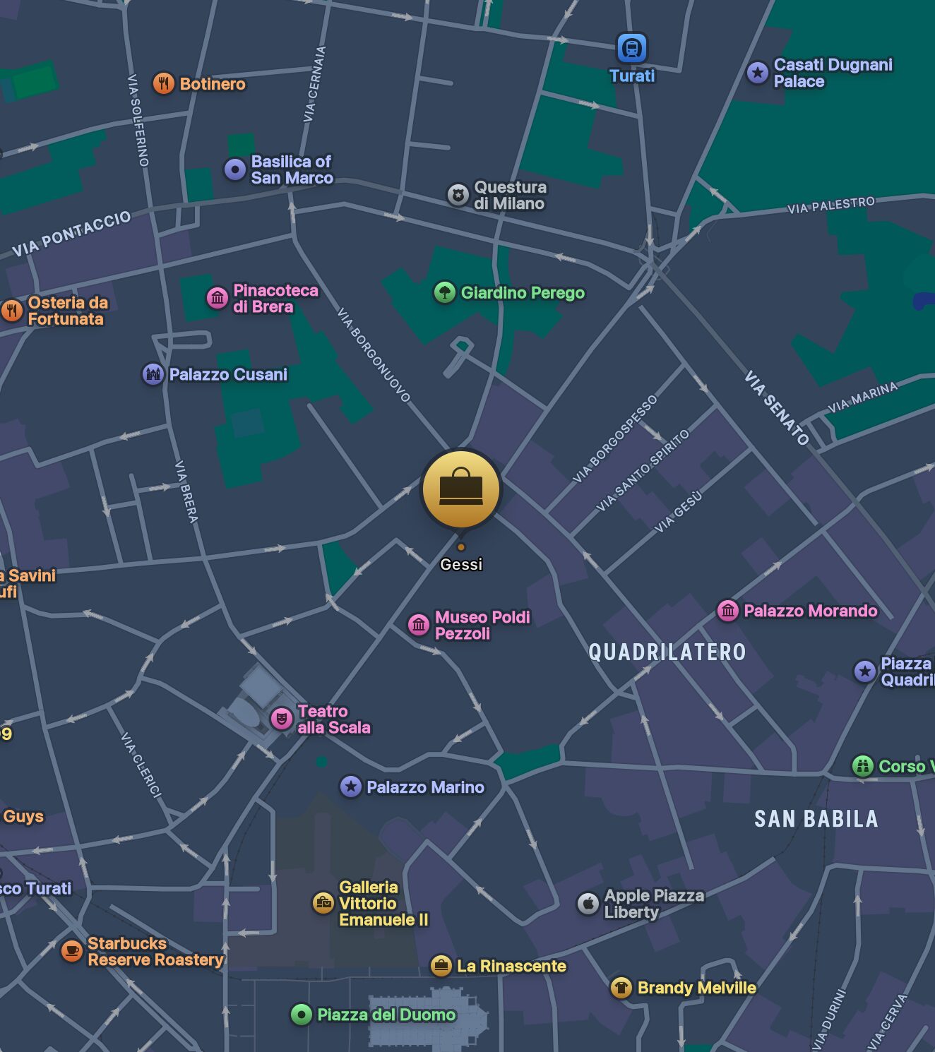Select the Gessi shopping bag marker

[460, 487]
